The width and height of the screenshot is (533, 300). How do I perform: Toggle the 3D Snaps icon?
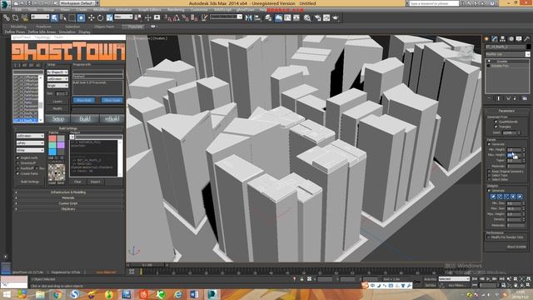[167, 17]
